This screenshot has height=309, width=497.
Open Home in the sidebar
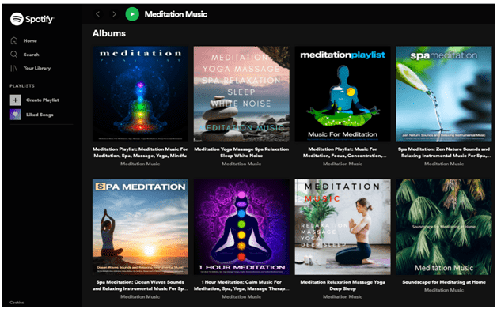click(x=30, y=41)
